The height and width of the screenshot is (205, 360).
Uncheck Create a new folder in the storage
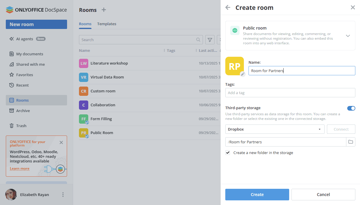click(x=228, y=153)
